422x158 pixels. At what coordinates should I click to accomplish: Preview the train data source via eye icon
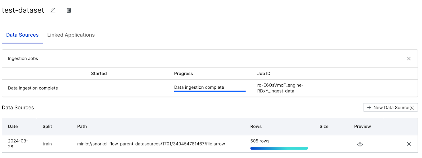tap(360, 144)
